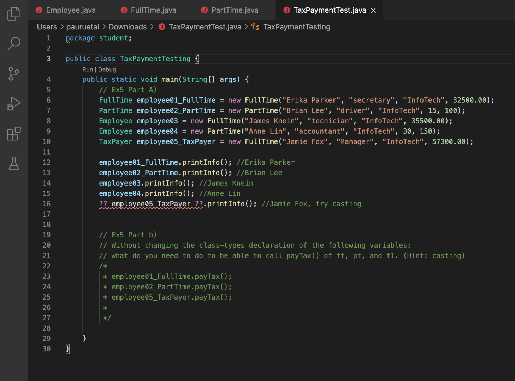Image resolution: width=515 pixels, height=381 pixels.
Task: Click the '//Brian Lee' comment on line 13
Action: coord(259,173)
